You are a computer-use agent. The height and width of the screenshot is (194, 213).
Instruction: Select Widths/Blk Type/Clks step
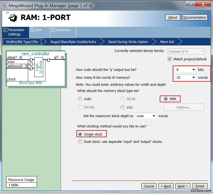(22, 42)
